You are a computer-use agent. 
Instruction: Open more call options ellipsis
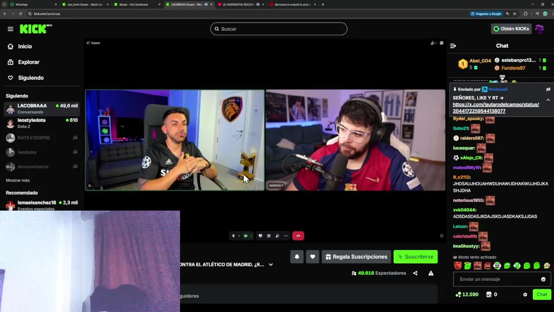[x=286, y=236]
